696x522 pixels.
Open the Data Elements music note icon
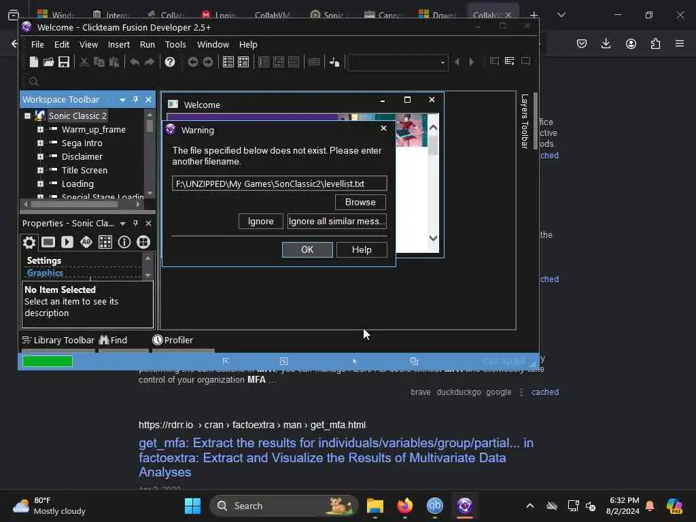[334, 62]
